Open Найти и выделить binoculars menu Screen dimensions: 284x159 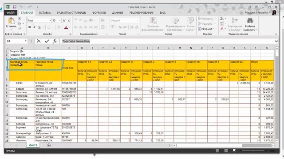(250, 24)
